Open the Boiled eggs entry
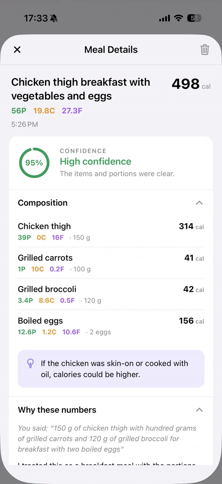The width and height of the screenshot is (222, 484). pos(111,326)
